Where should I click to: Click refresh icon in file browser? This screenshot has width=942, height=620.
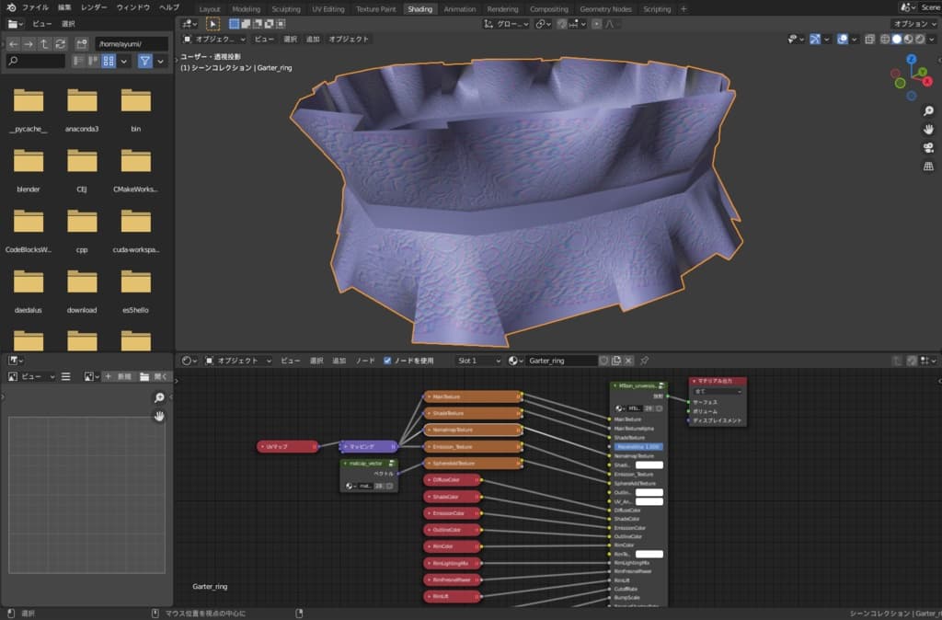61,44
